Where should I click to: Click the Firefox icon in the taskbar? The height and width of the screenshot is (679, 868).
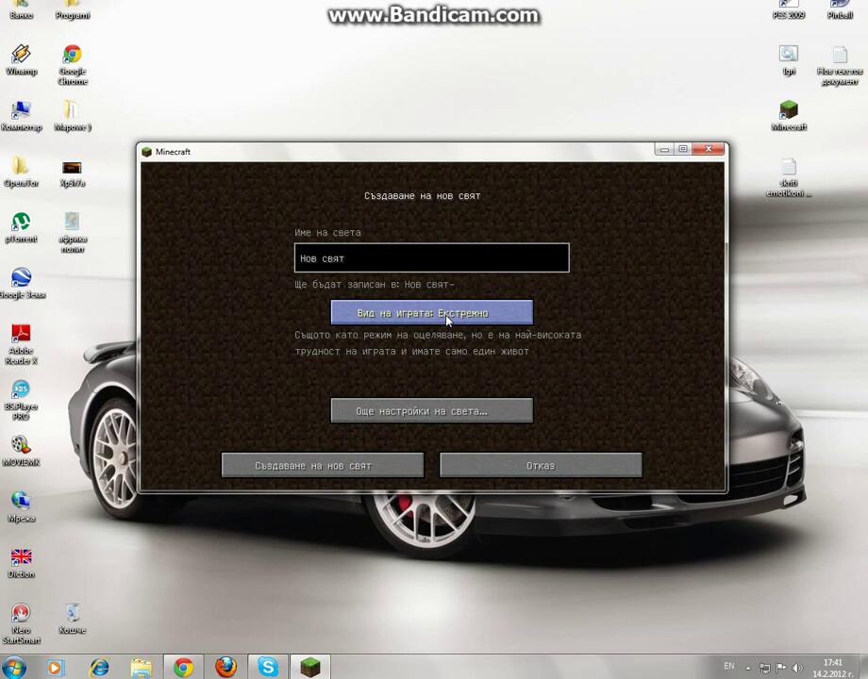click(225, 667)
